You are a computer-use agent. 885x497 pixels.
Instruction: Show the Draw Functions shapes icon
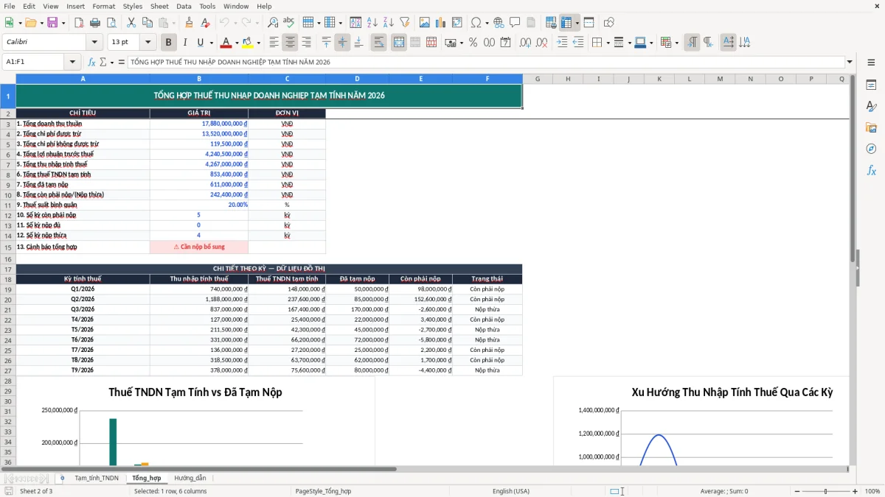(x=609, y=23)
